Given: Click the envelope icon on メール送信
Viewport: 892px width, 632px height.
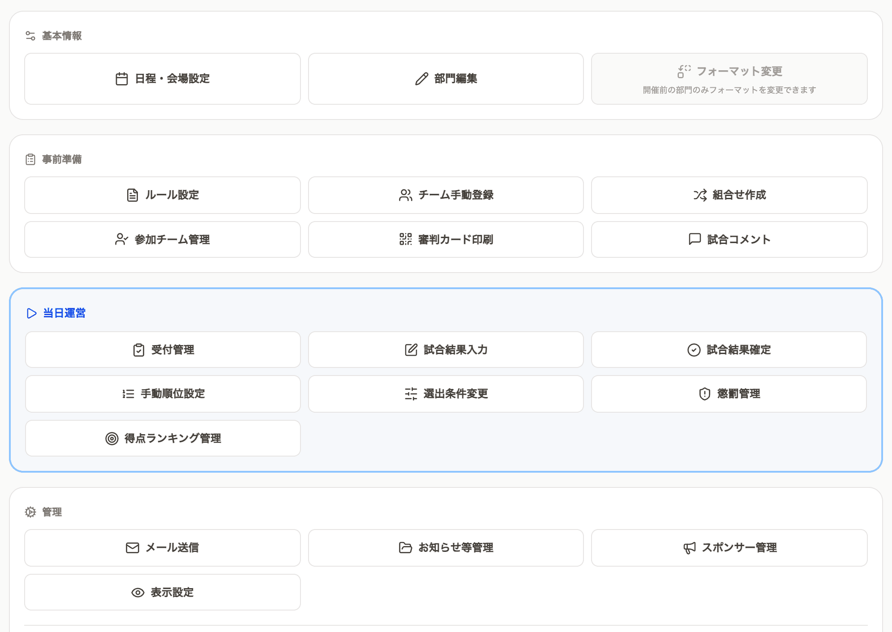Looking at the screenshot, I should pyautogui.click(x=133, y=548).
